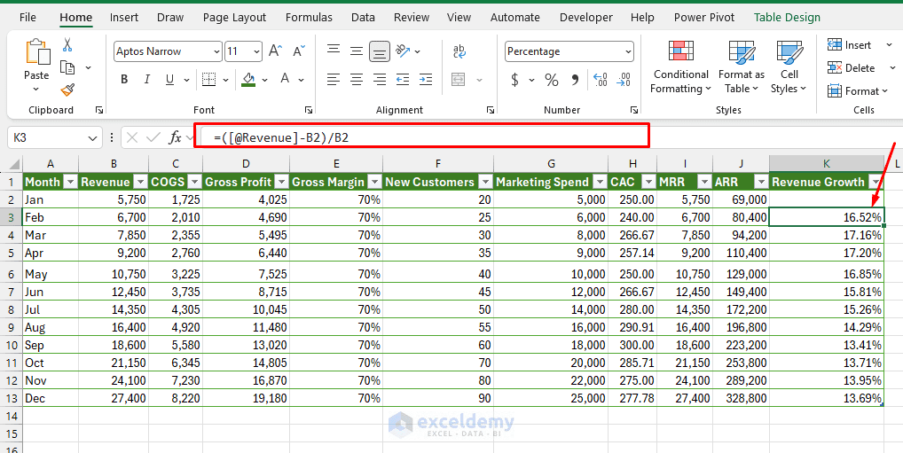Click the Font Color letter A

285,79
